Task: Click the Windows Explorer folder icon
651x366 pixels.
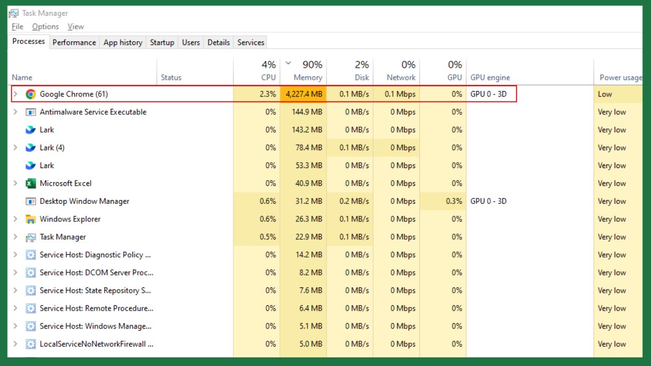Action: pos(31,220)
